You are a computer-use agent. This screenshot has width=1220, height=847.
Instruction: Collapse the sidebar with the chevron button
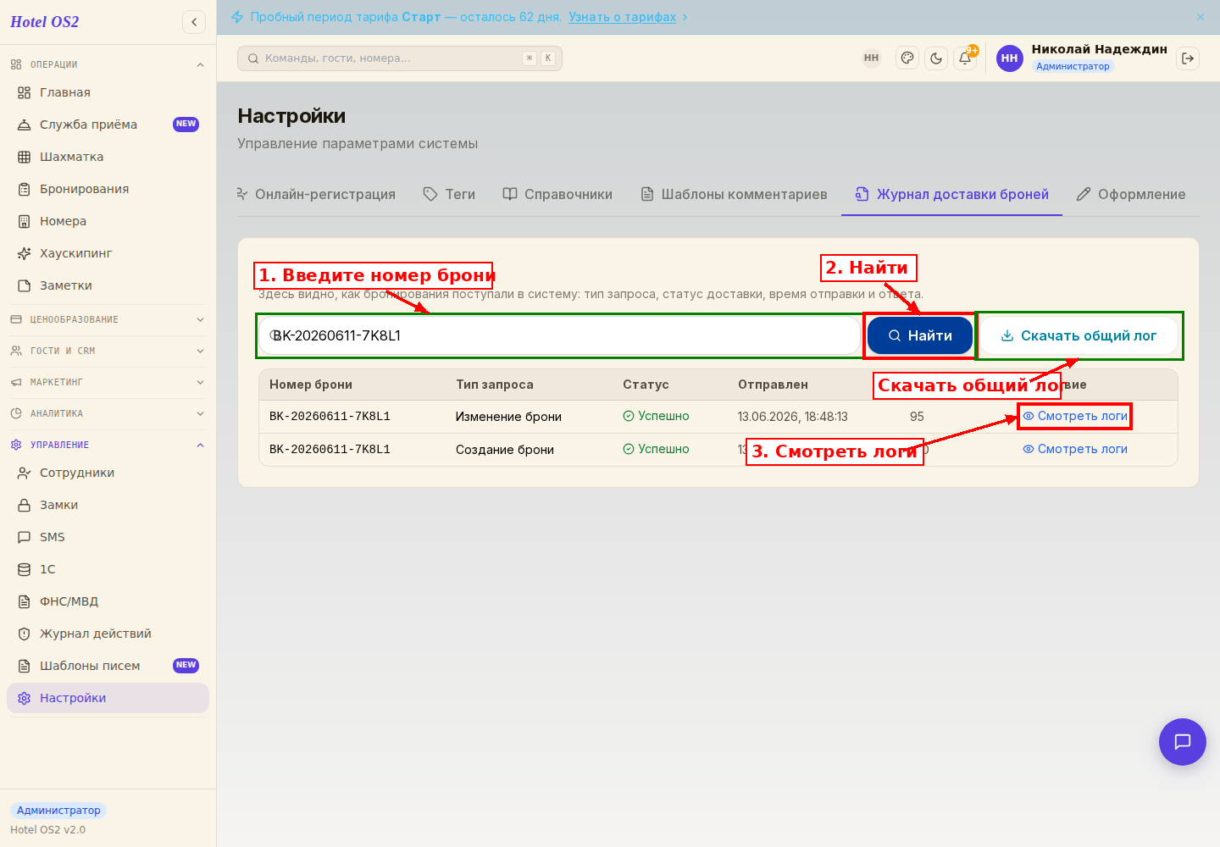click(x=194, y=22)
